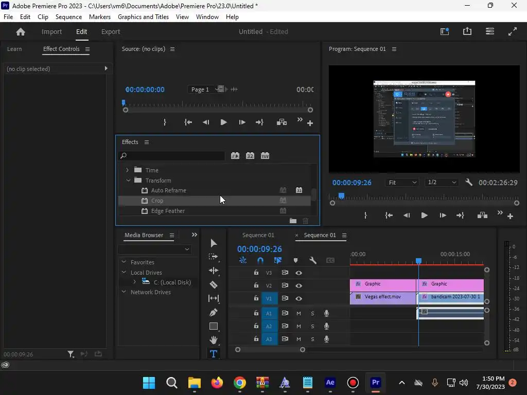Switch to the Export workspace tab
Screen dimensions: 527x395
[111, 31]
